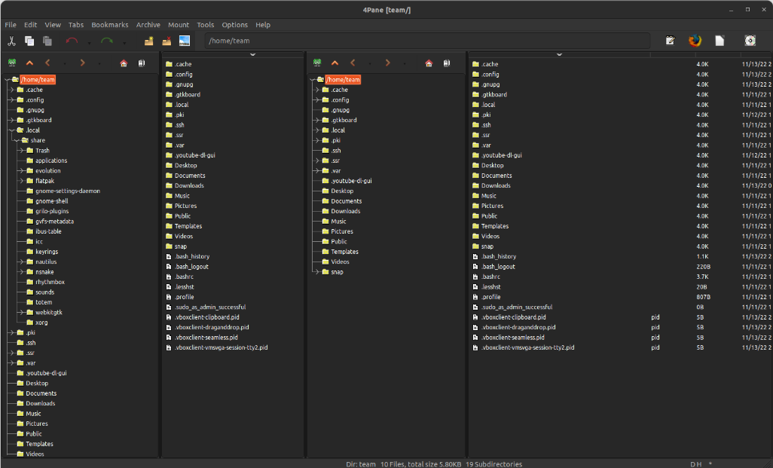Toggle full-tree mode in second tree pane

[x=317, y=63]
